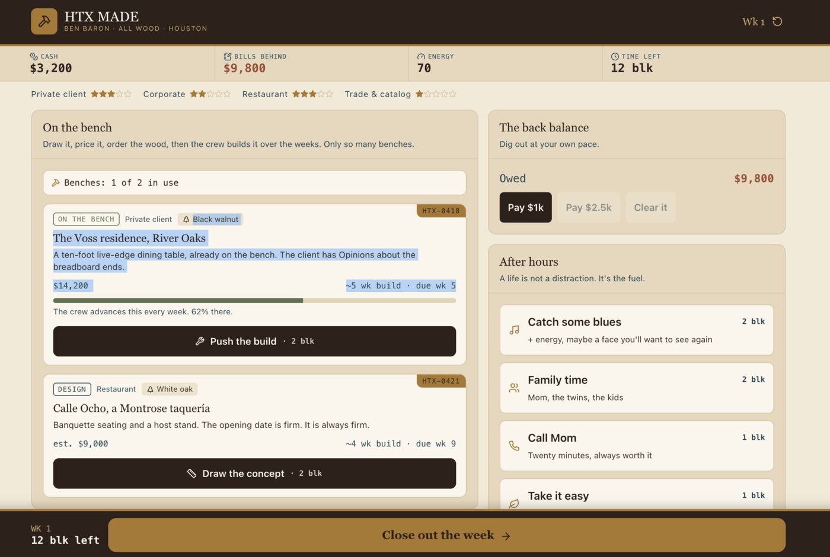Click the phone icon beside Call Mom
The image size is (830, 557).
[514, 446]
